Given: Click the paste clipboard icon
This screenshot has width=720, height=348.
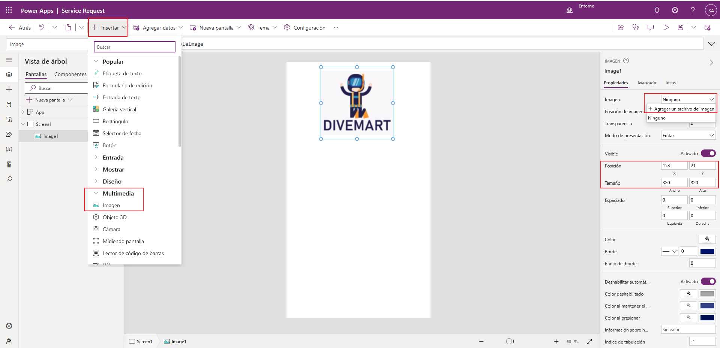Looking at the screenshot, I should 68,27.
